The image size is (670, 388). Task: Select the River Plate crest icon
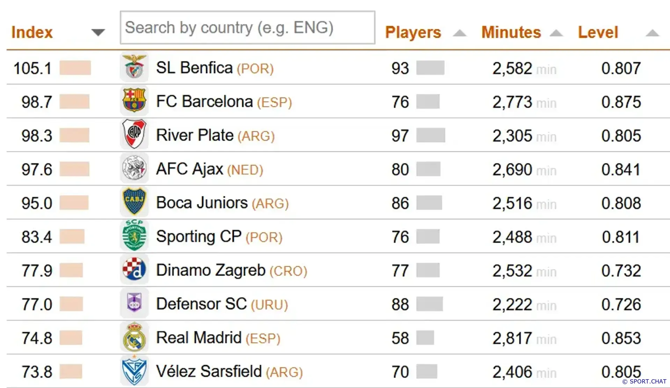click(x=134, y=134)
